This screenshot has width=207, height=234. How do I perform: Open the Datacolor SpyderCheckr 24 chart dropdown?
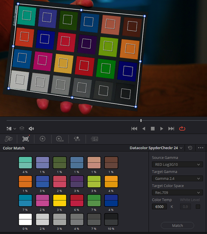156,148
